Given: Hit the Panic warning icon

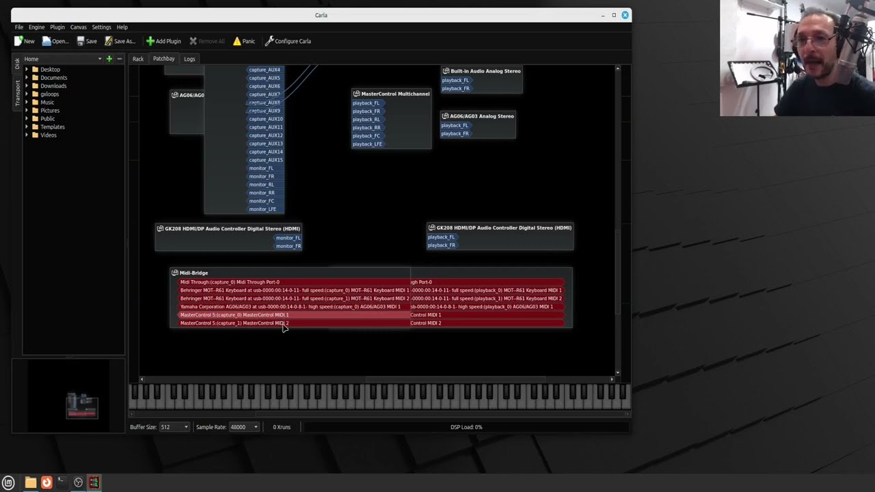Looking at the screenshot, I should [237, 41].
